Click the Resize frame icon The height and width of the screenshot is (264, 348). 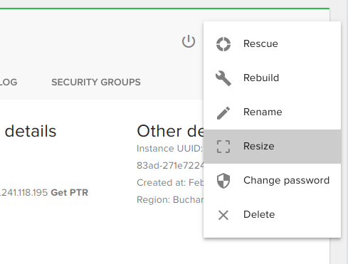coord(223,147)
